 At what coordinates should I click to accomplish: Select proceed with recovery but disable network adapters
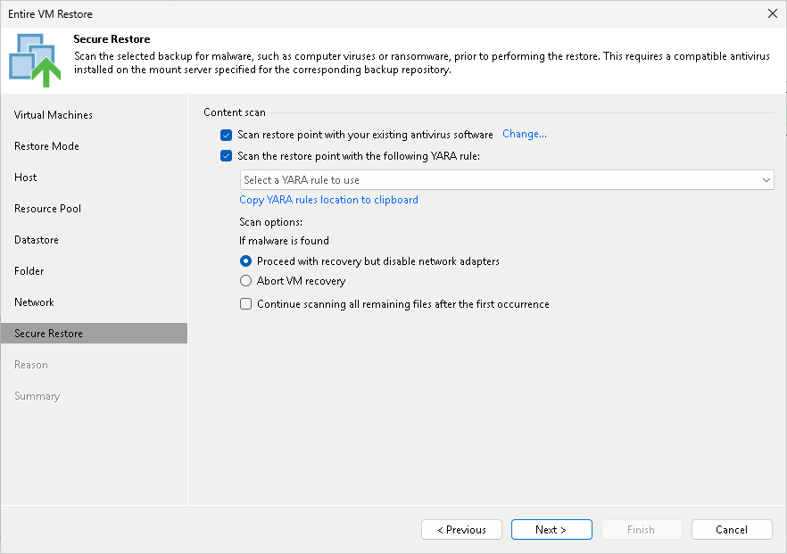[x=245, y=261]
